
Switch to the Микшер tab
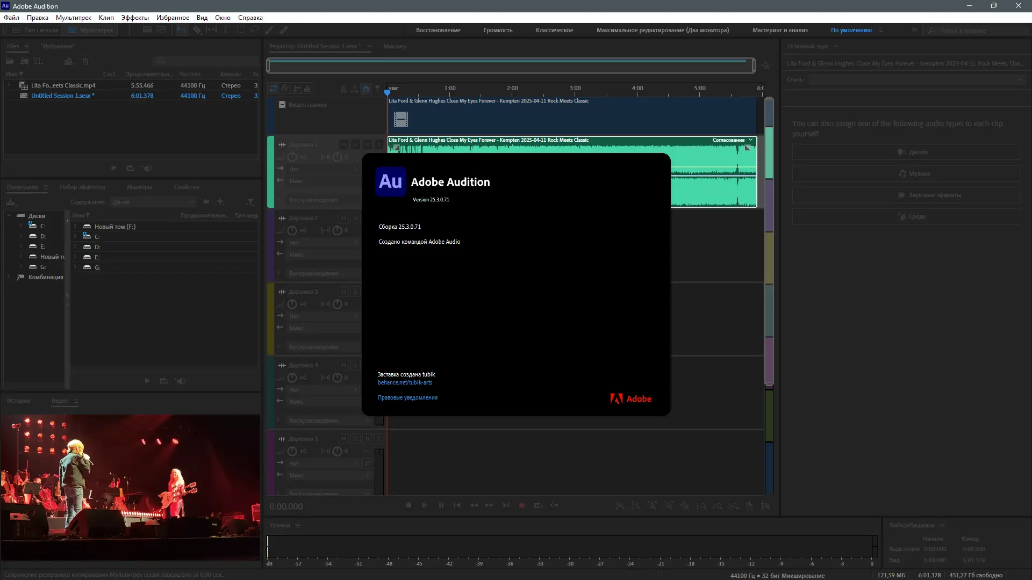point(395,46)
